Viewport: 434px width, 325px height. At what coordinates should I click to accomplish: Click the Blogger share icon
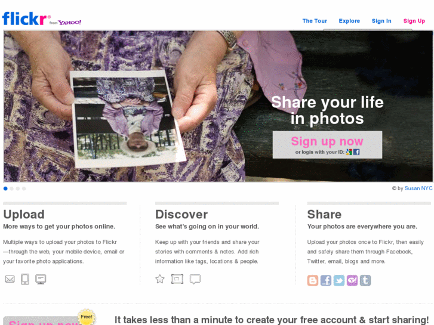coord(312,280)
